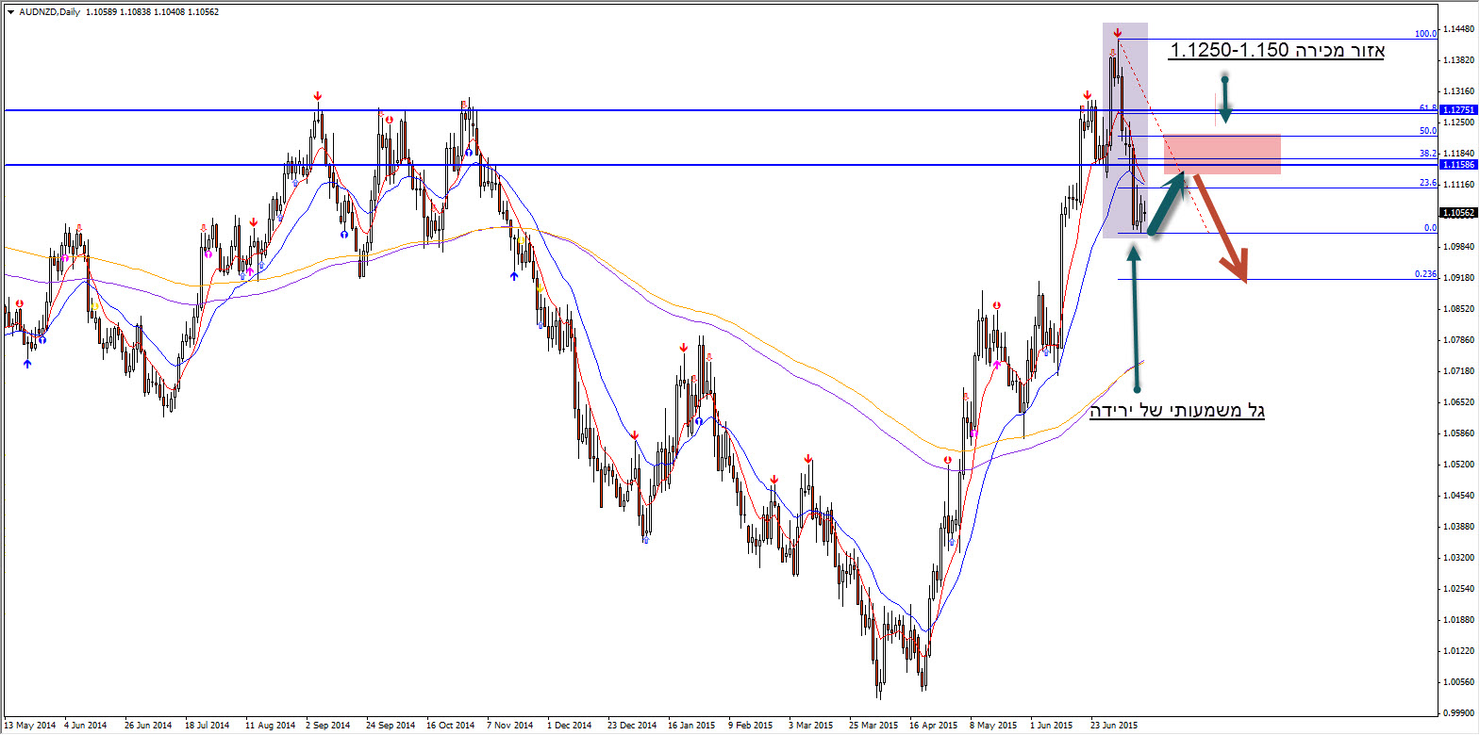1480x735 pixels.
Task: Click the Hebrew text label with 1.1250-1.150
Action: click(x=1276, y=50)
